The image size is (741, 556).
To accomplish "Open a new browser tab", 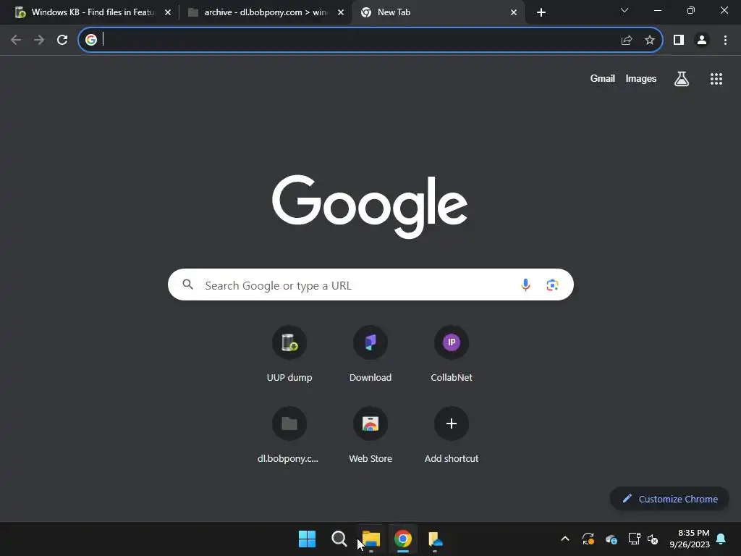I will [x=541, y=12].
